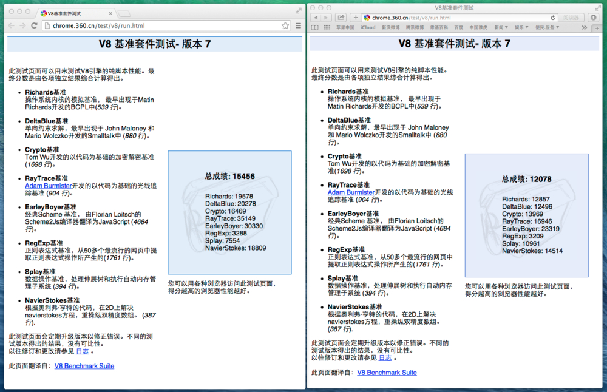Reload the page in Chrome
The height and width of the screenshot is (392, 607).
click(34, 25)
